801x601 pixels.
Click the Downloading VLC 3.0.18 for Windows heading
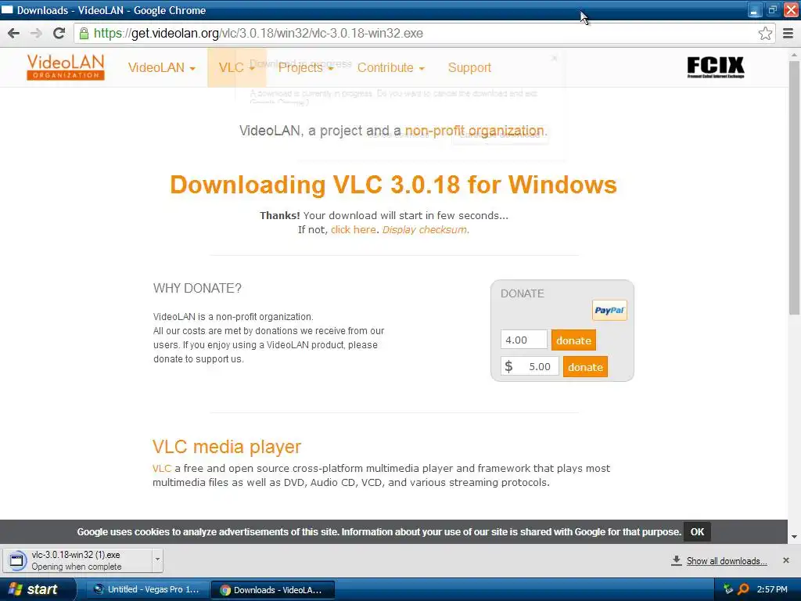pyautogui.click(x=393, y=185)
